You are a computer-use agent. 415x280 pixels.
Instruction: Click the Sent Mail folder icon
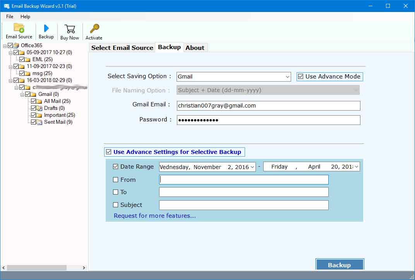point(39,122)
